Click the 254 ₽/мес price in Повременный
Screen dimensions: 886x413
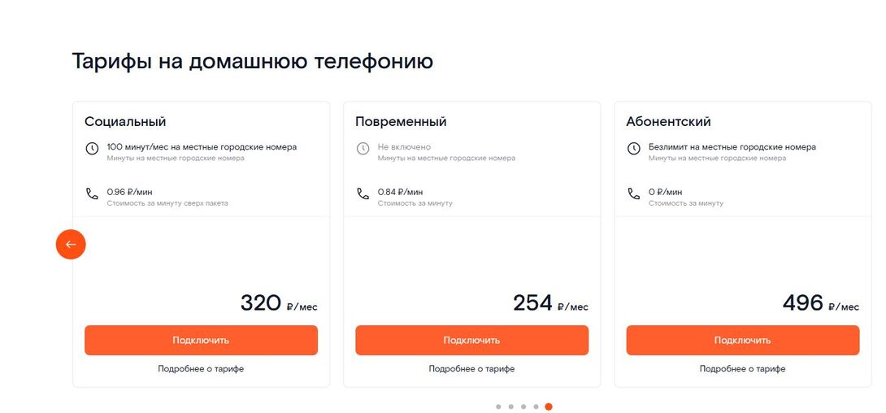coord(549,304)
